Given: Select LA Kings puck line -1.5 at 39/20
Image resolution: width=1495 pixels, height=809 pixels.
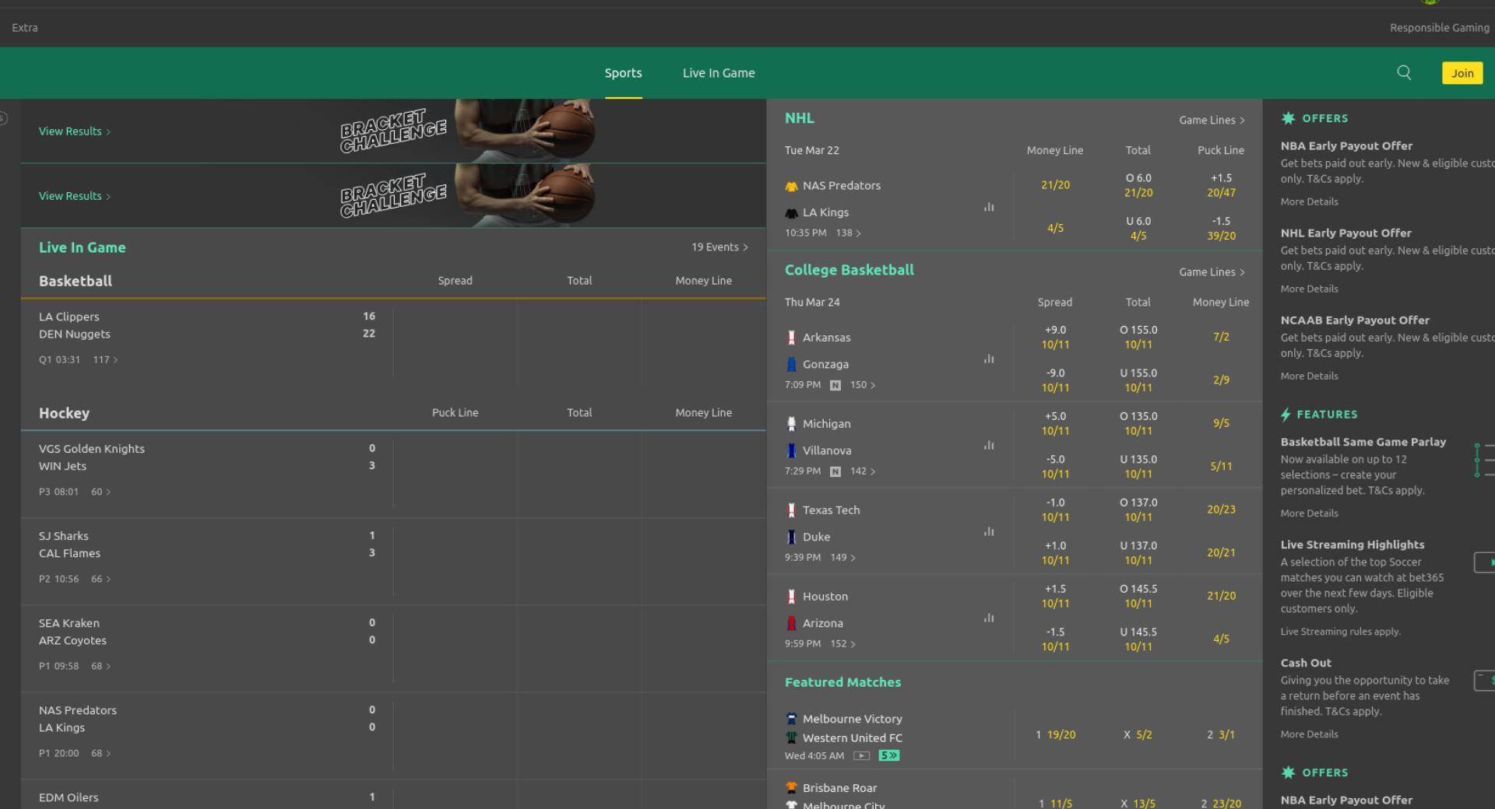Looking at the screenshot, I should coord(1221,229).
